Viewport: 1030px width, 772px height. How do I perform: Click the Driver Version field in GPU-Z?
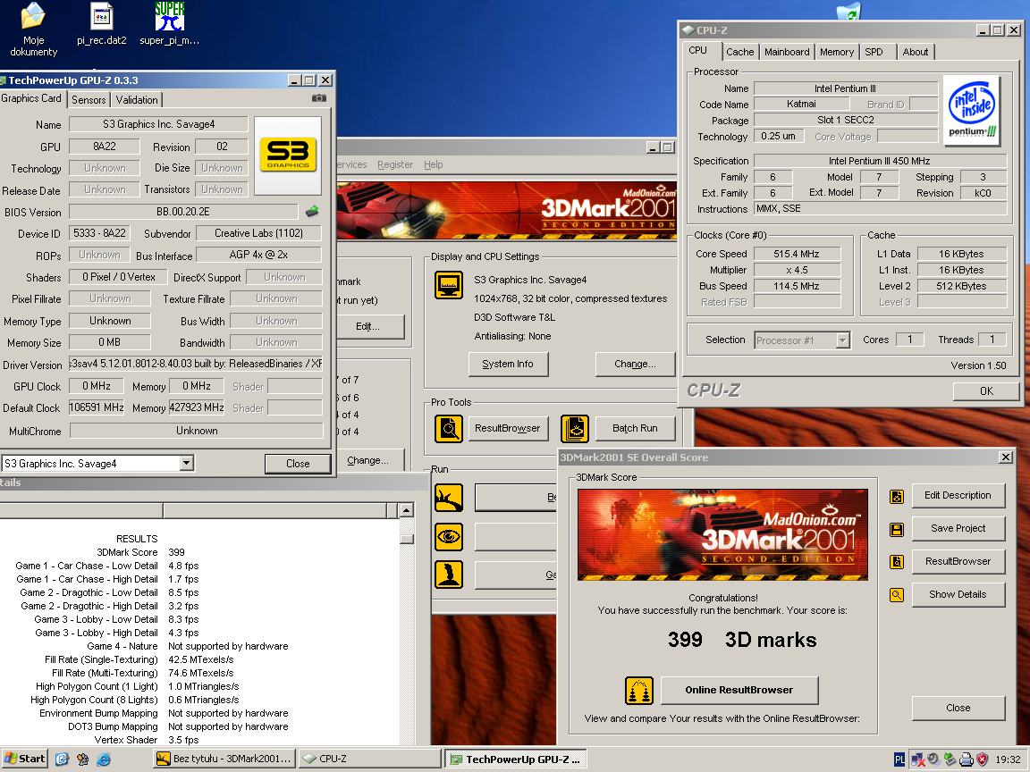click(196, 365)
